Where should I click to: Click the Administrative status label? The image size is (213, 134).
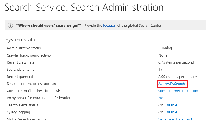pos(24,48)
